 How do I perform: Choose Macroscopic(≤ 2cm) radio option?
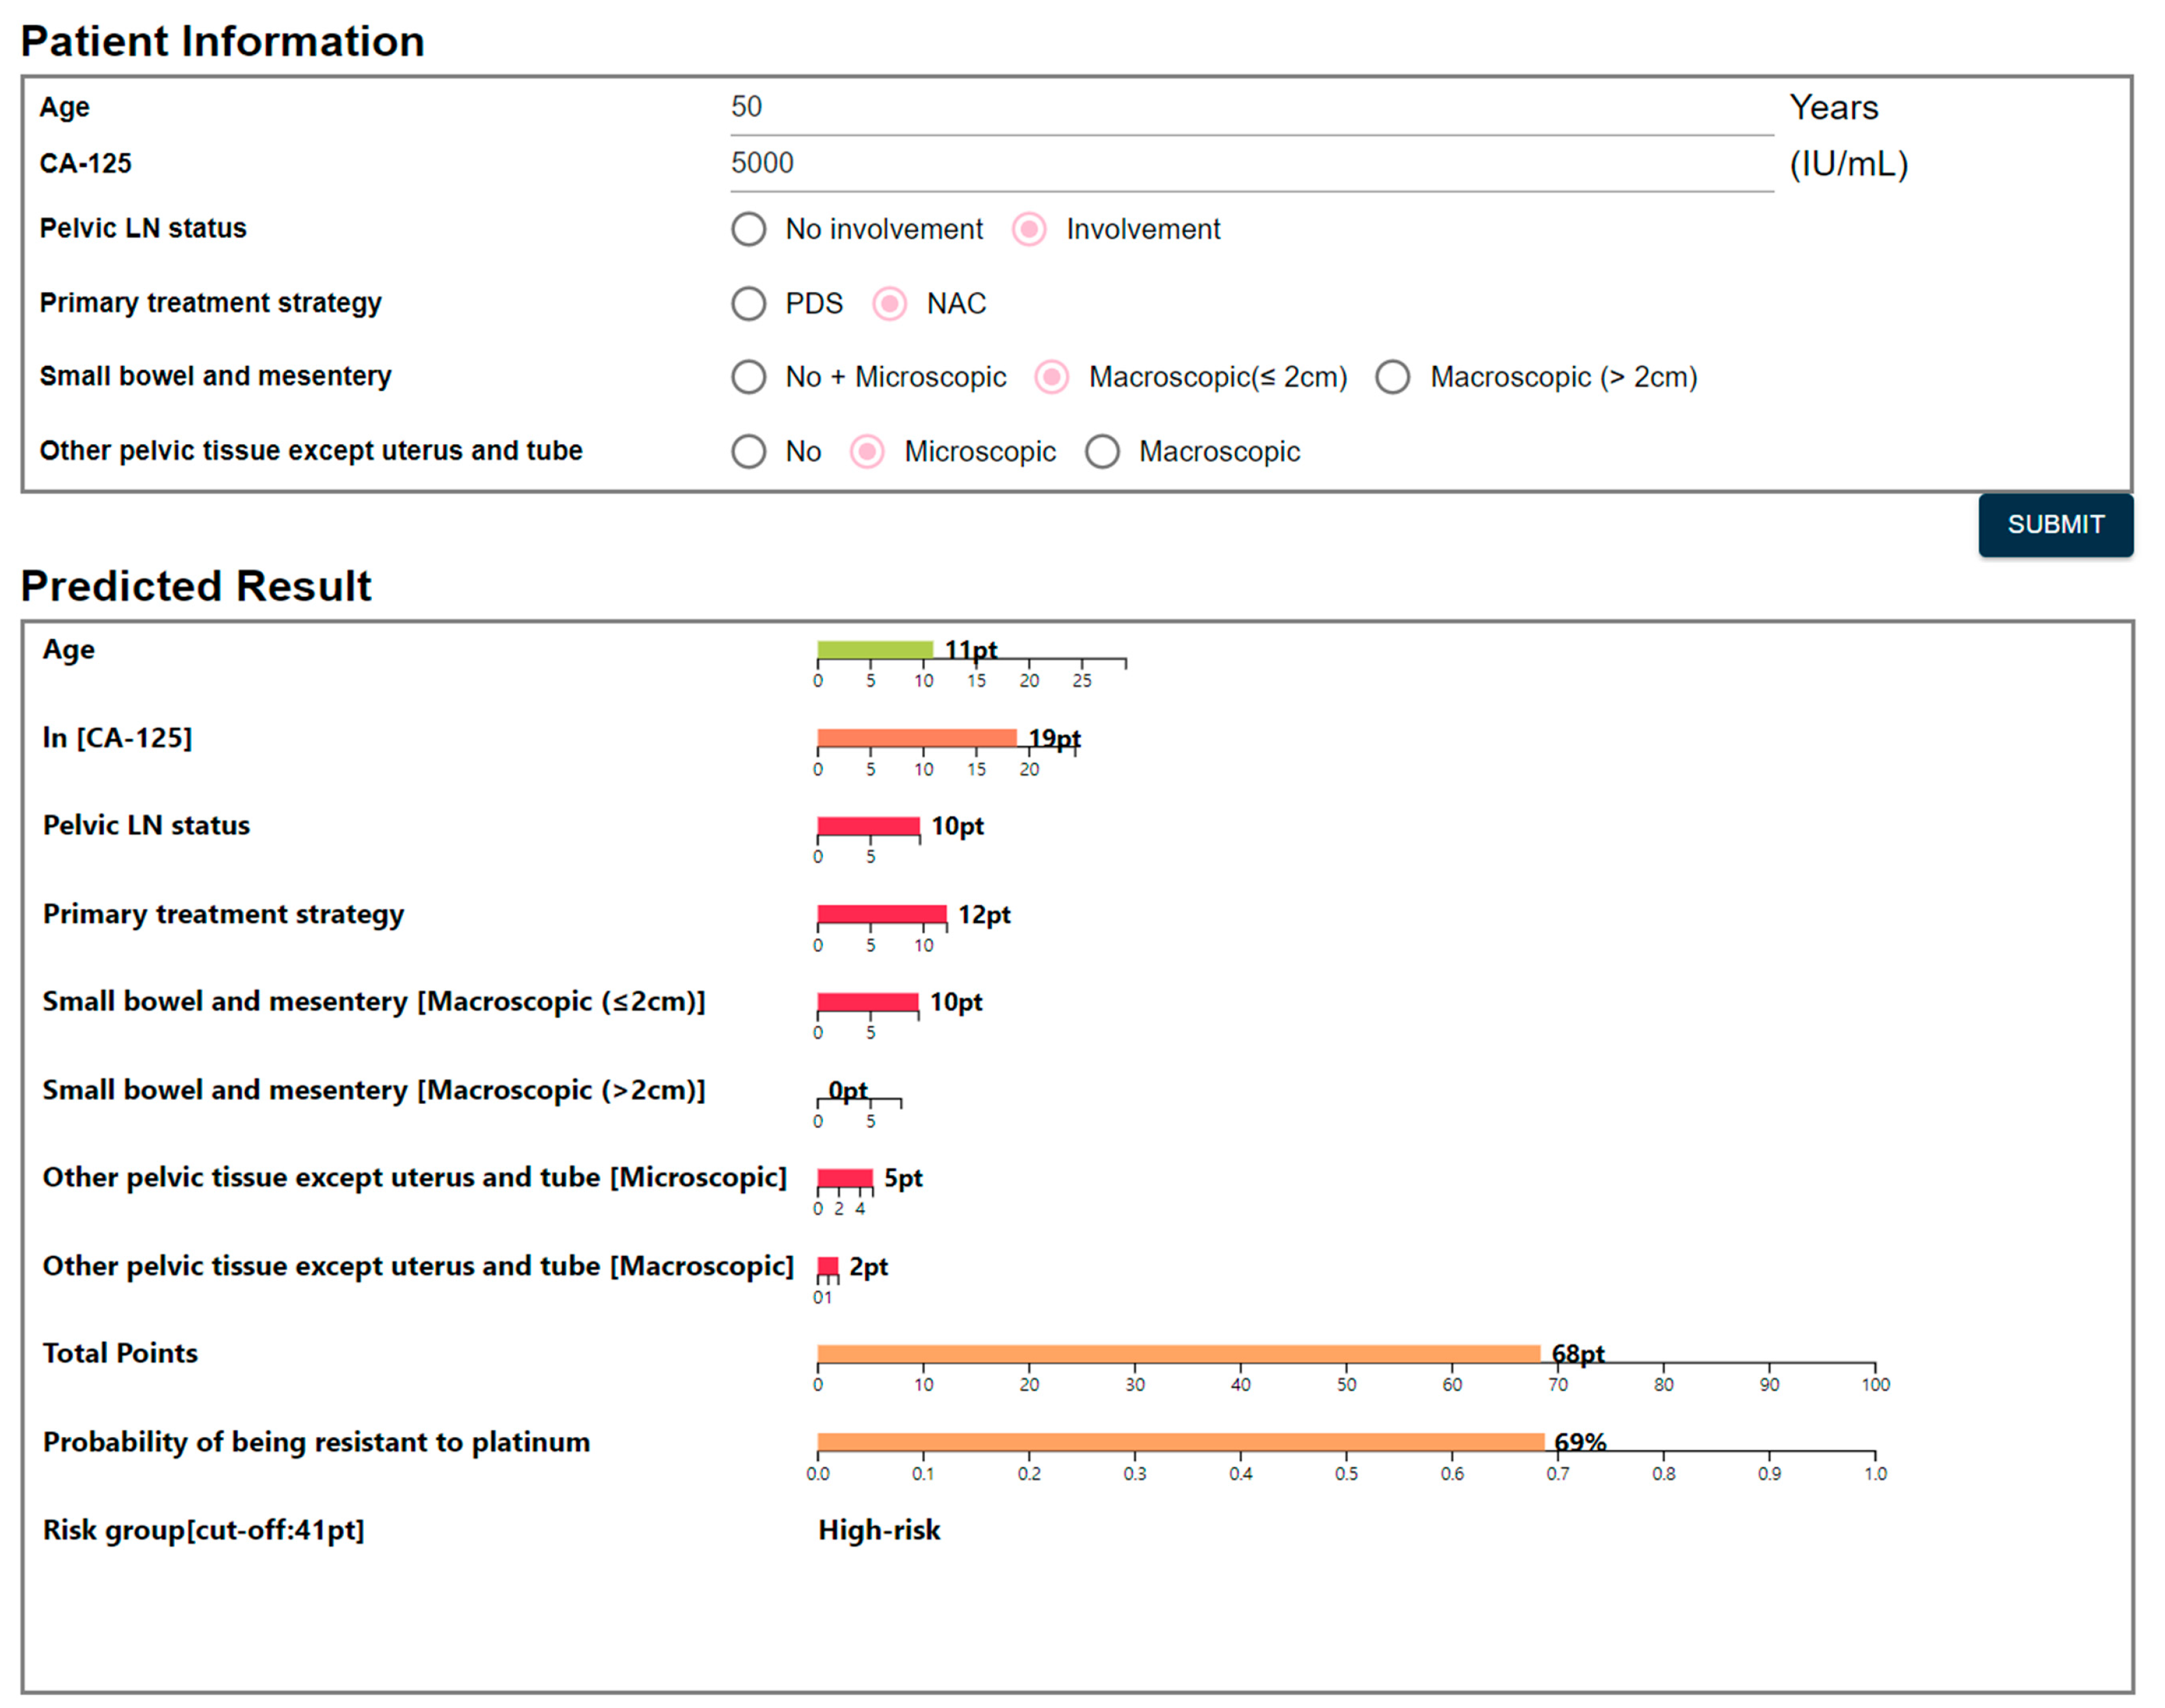[x=1051, y=377]
